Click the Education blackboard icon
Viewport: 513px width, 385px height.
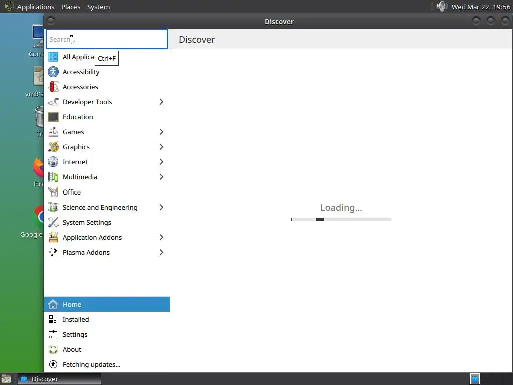(x=53, y=117)
